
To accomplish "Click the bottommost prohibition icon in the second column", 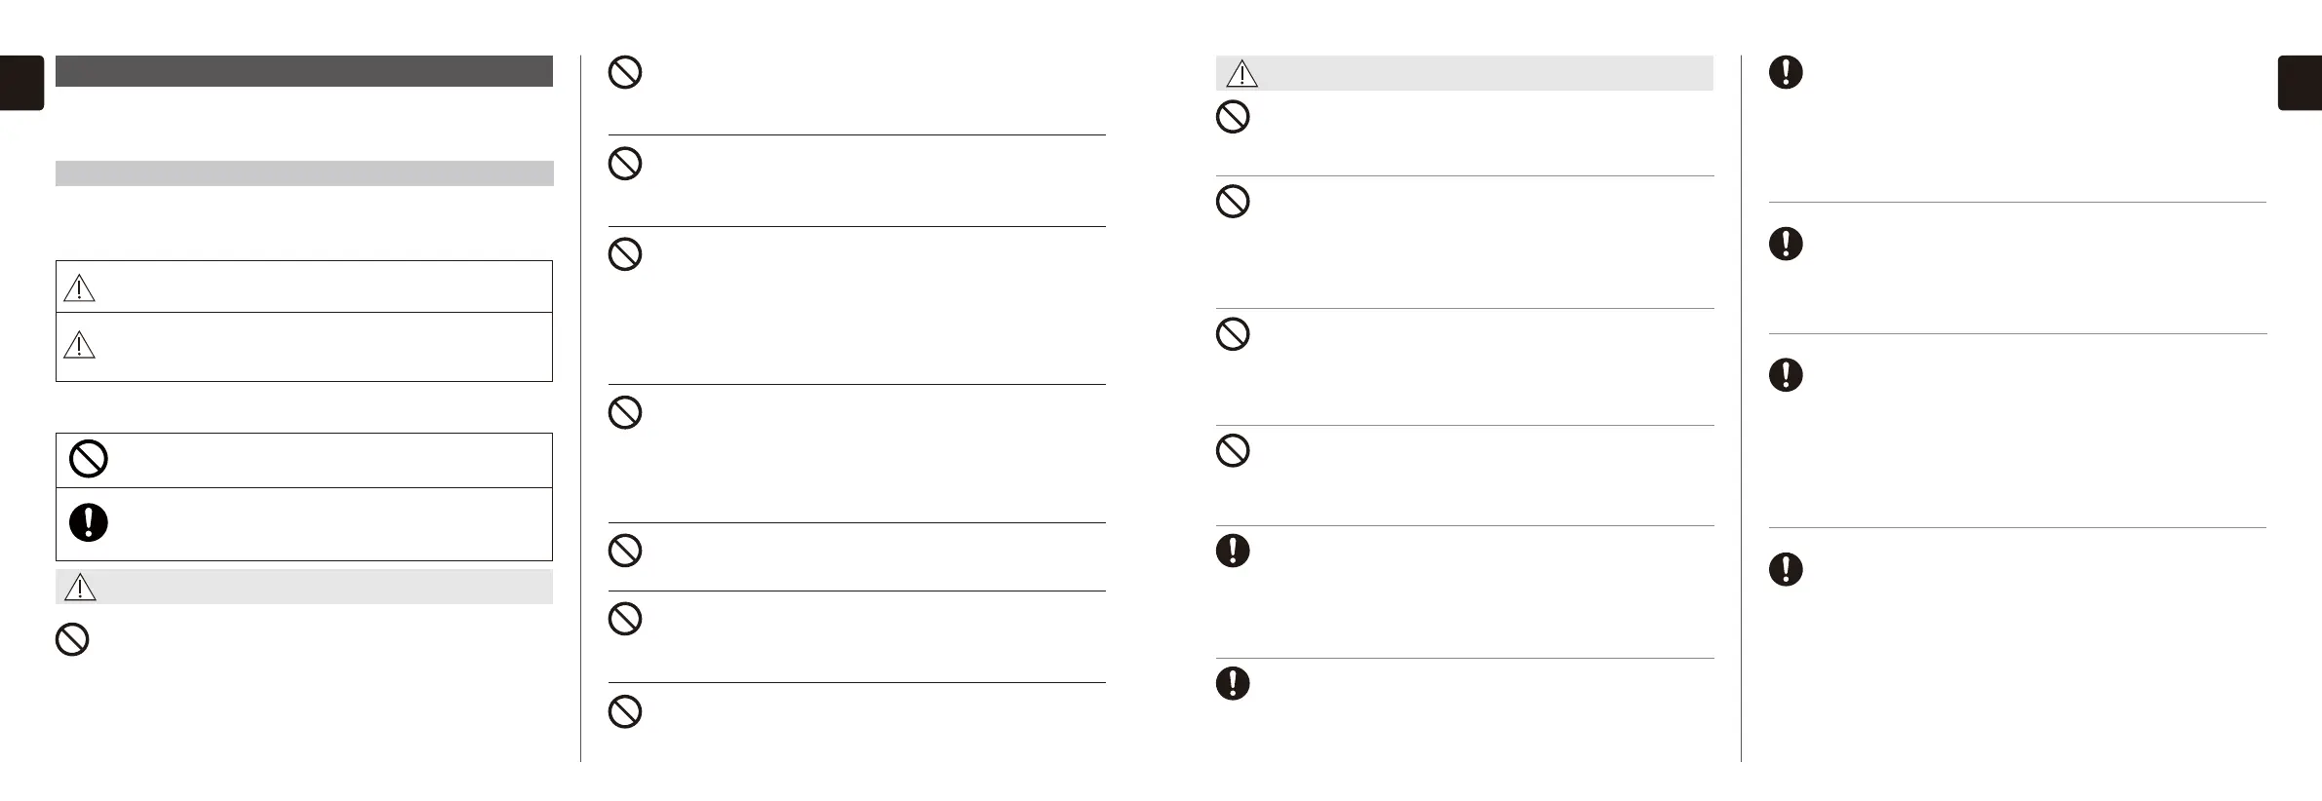I will pos(625,711).
